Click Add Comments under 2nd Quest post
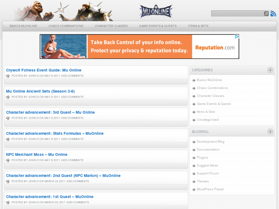The image size is (279, 209). (78, 181)
